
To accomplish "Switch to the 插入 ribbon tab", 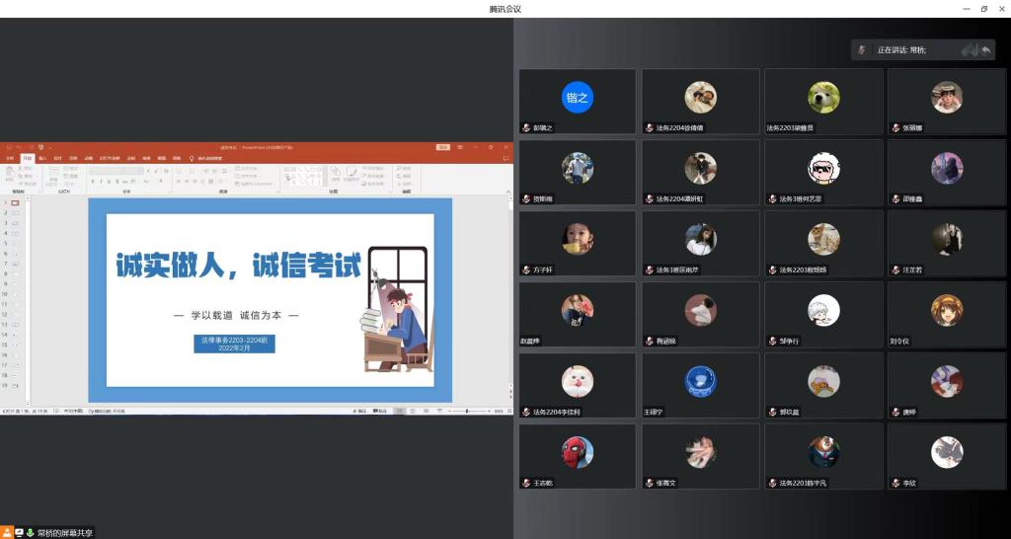I will pos(42,158).
